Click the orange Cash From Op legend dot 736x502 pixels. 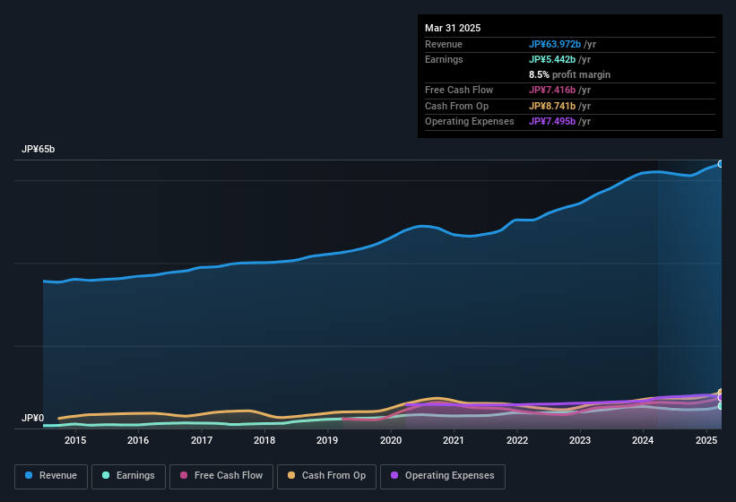pyautogui.click(x=291, y=475)
